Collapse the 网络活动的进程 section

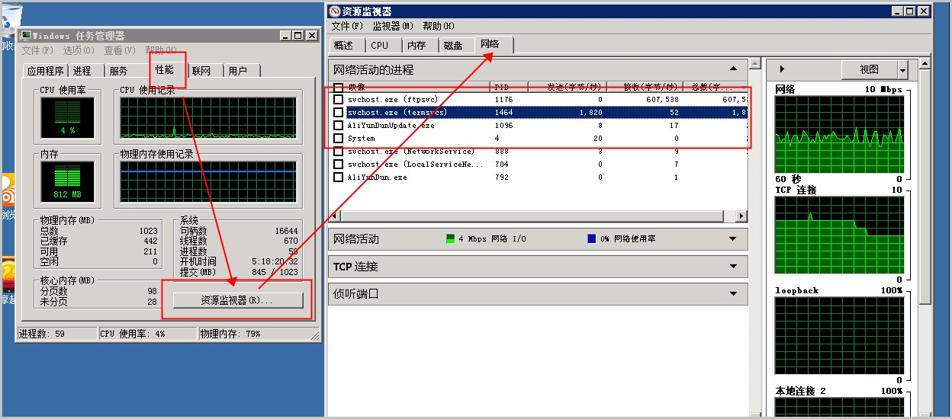pyautogui.click(x=733, y=69)
